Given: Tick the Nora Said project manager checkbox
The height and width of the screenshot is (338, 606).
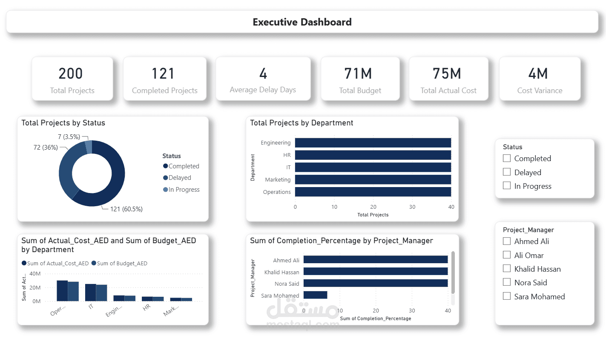Looking at the screenshot, I should (x=507, y=282).
